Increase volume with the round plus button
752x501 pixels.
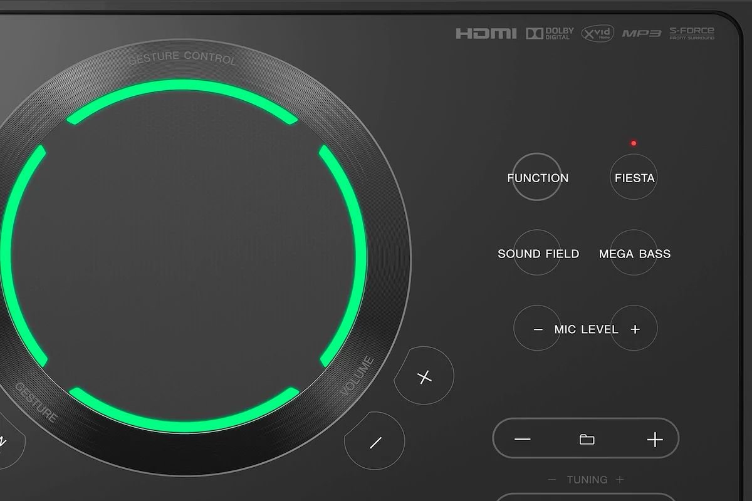424,376
